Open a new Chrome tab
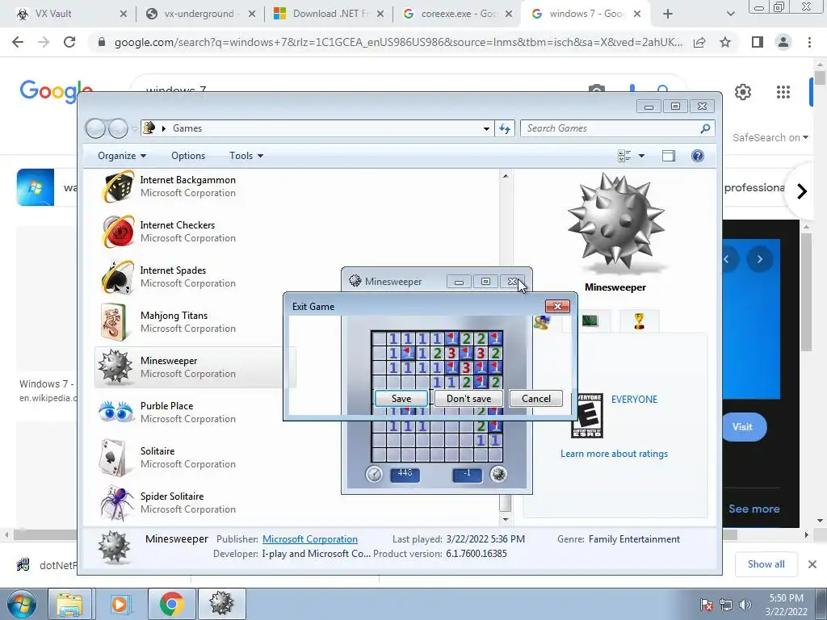 tap(668, 14)
